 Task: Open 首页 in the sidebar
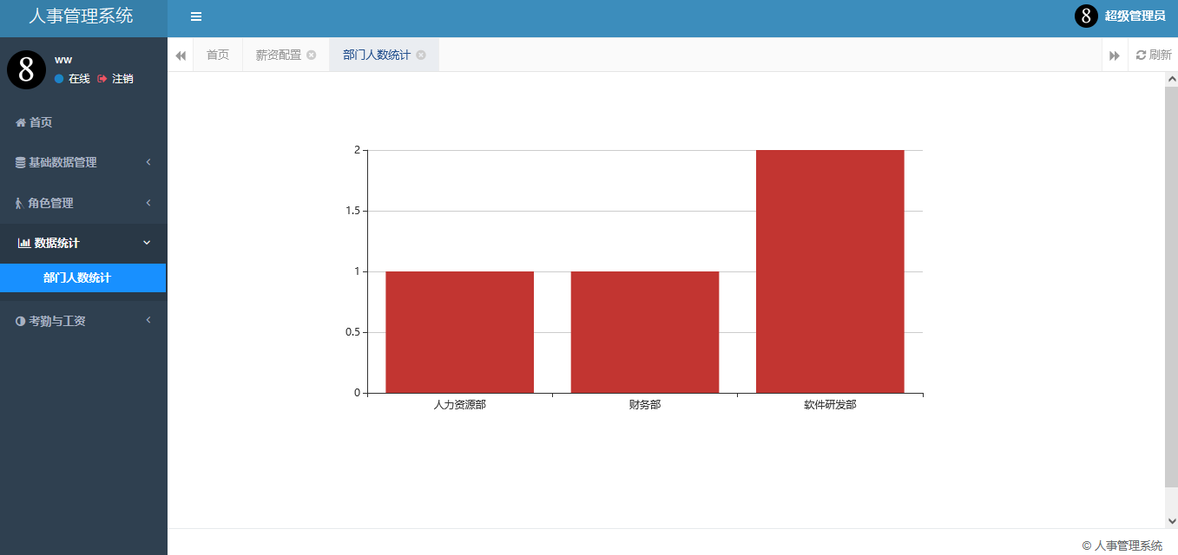(x=41, y=122)
